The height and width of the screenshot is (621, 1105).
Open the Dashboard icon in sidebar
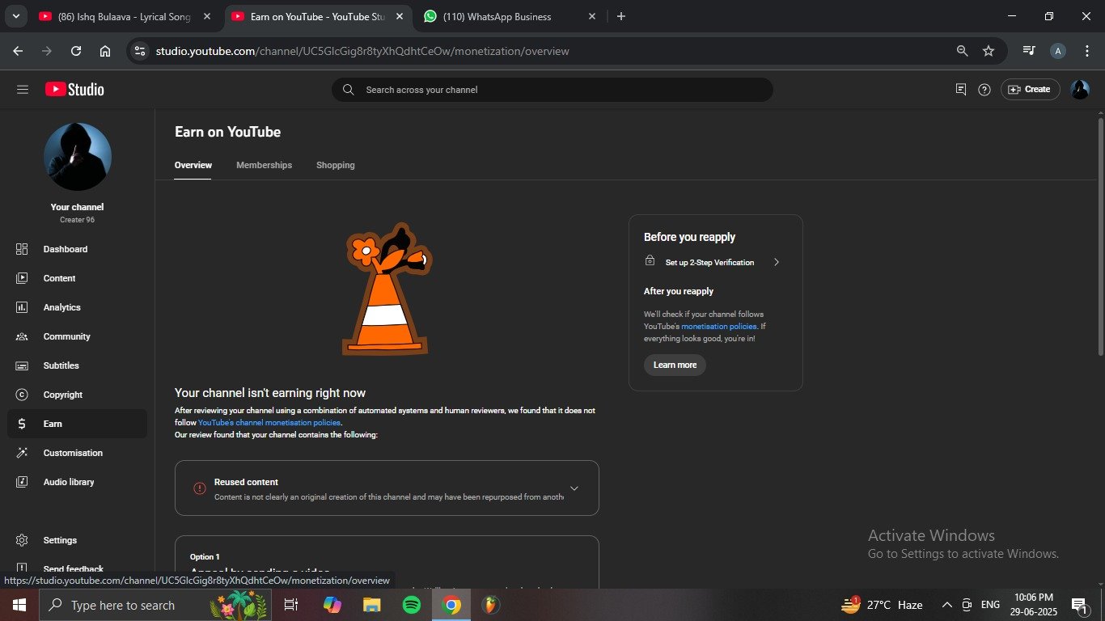point(22,249)
